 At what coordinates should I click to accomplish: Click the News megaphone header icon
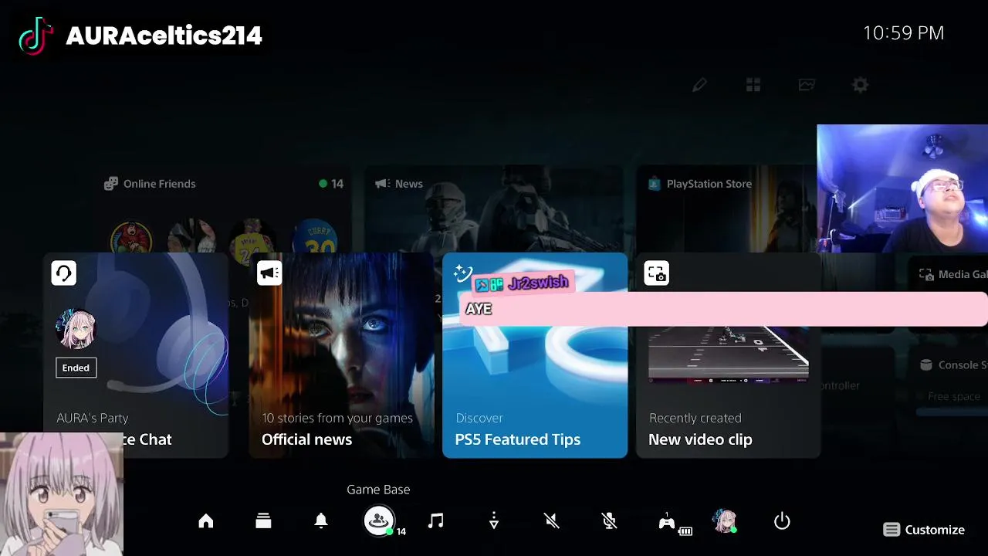tap(381, 184)
